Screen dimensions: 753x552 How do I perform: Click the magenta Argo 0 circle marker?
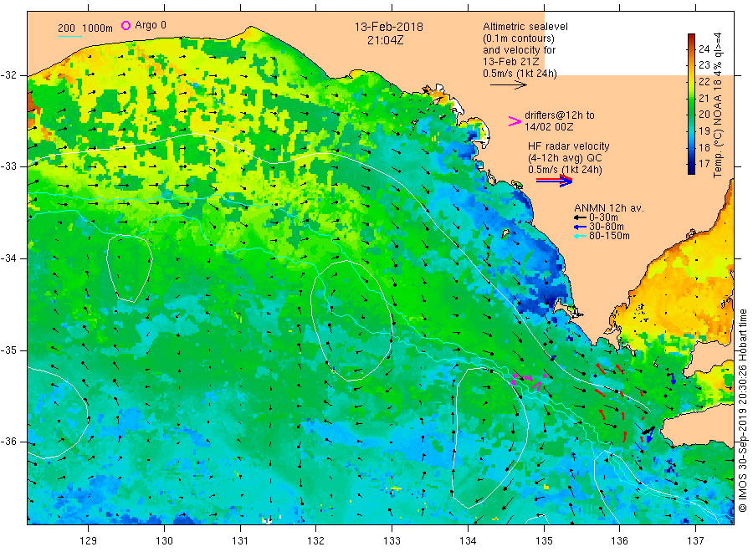click(x=125, y=25)
